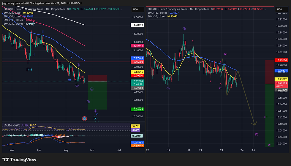This screenshot has height=166, width=291.
Task: Click the 10.79500 stop label on daily chart
Action: tap(137, 75)
